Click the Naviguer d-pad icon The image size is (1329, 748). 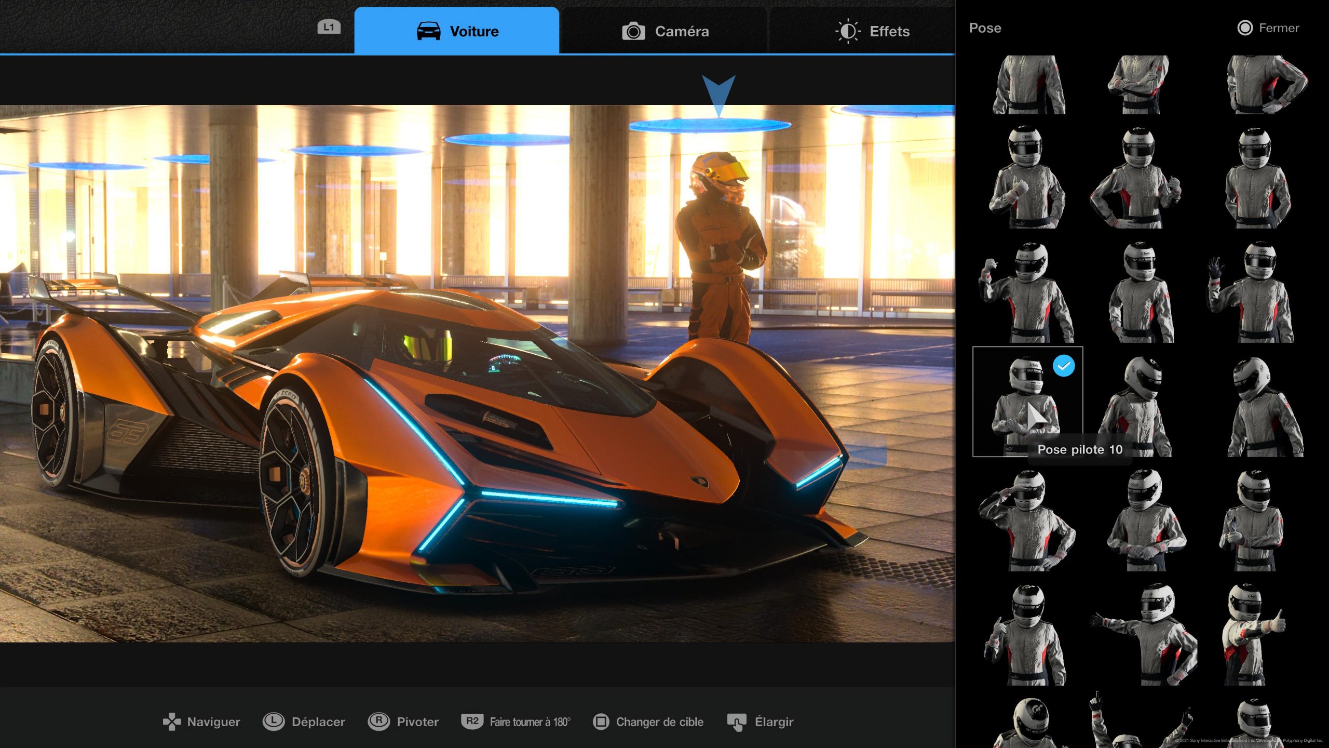pos(172,722)
